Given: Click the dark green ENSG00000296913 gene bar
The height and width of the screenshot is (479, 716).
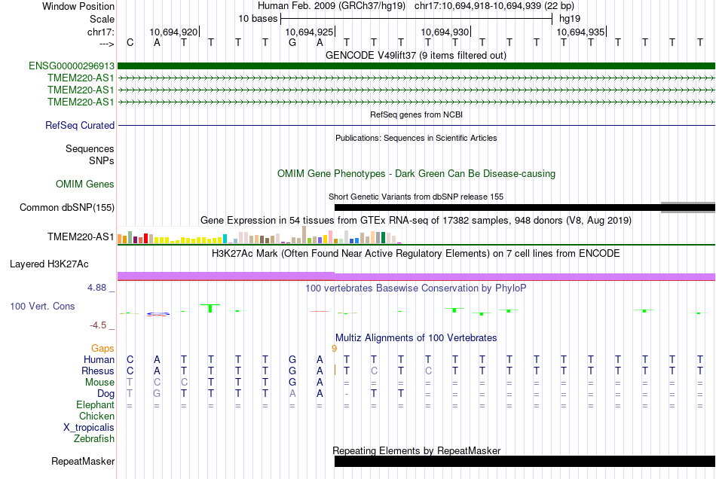Looking at the screenshot, I should pyautogui.click(x=416, y=66).
